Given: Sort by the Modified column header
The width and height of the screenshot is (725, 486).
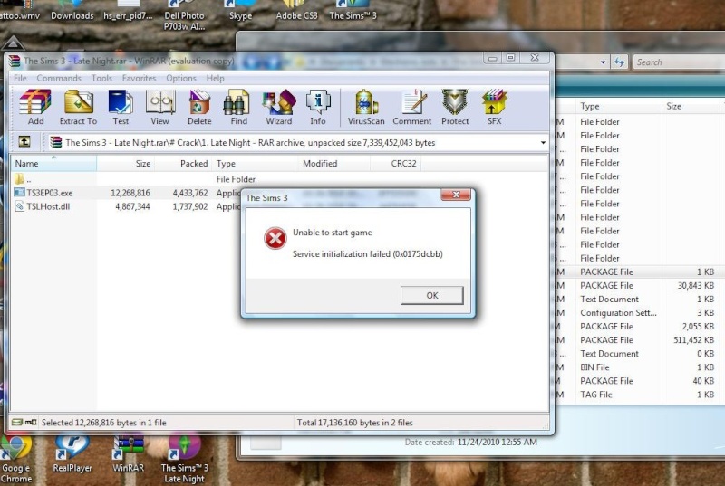Looking at the screenshot, I should 333,164.
